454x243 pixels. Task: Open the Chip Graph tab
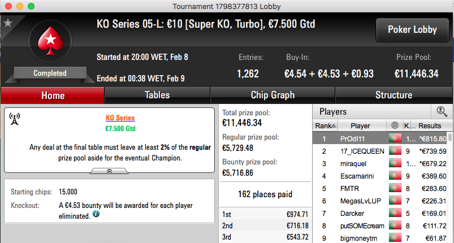[273, 95]
